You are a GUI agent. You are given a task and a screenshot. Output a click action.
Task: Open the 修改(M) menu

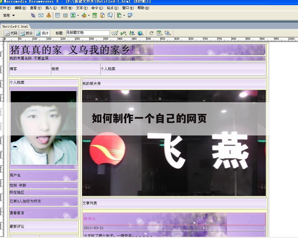pyautogui.click(x=67, y=8)
